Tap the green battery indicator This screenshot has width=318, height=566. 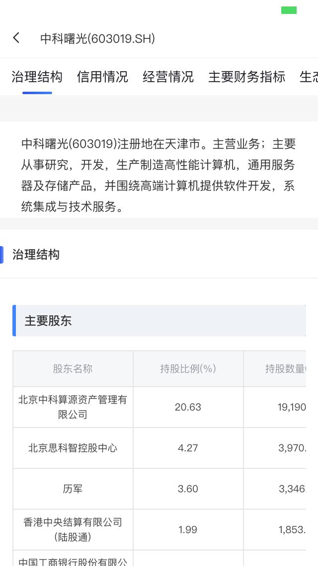coord(289,9)
